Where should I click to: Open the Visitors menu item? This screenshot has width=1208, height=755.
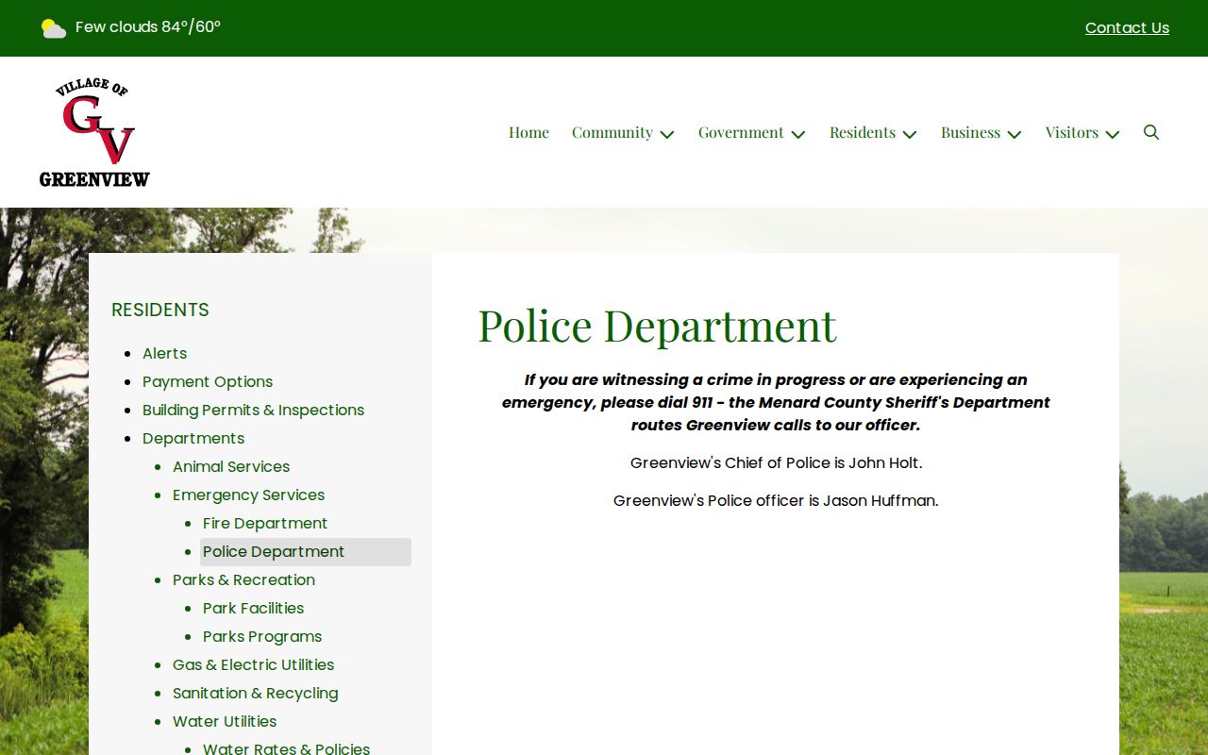(1072, 132)
